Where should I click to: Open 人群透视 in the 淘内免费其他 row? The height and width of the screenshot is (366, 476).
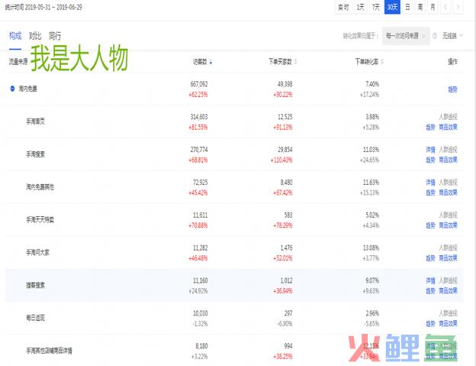pos(448,183)
